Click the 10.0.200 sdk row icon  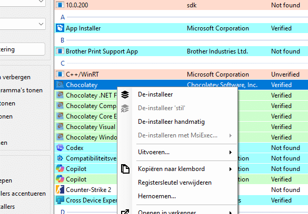tap(60, 5)
